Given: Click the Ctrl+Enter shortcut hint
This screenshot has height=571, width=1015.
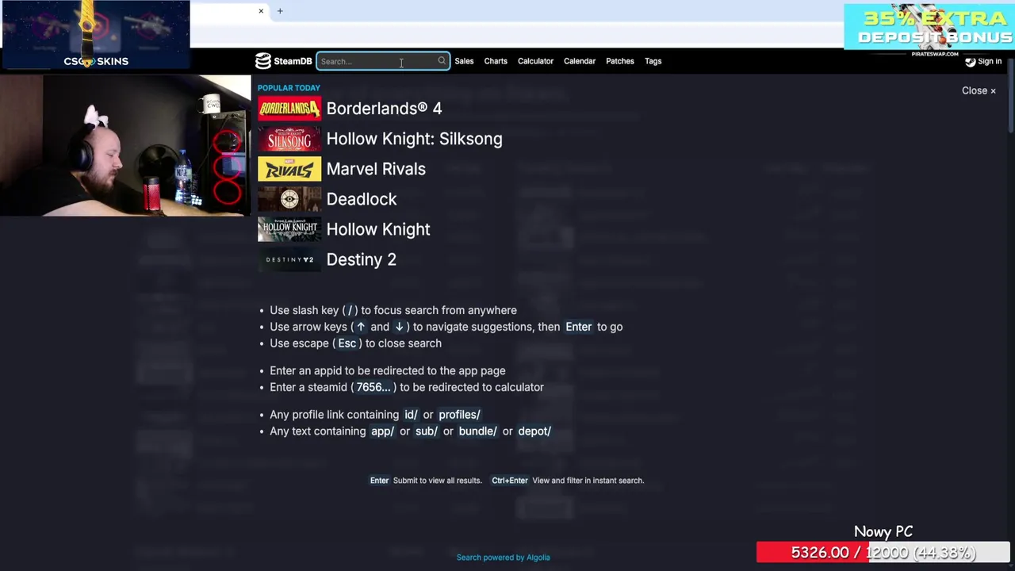Looking at the screenshot, I should (x=510, y=481).
